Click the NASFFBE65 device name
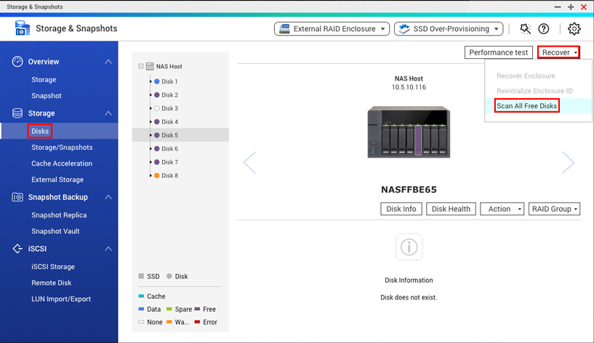 409,190
